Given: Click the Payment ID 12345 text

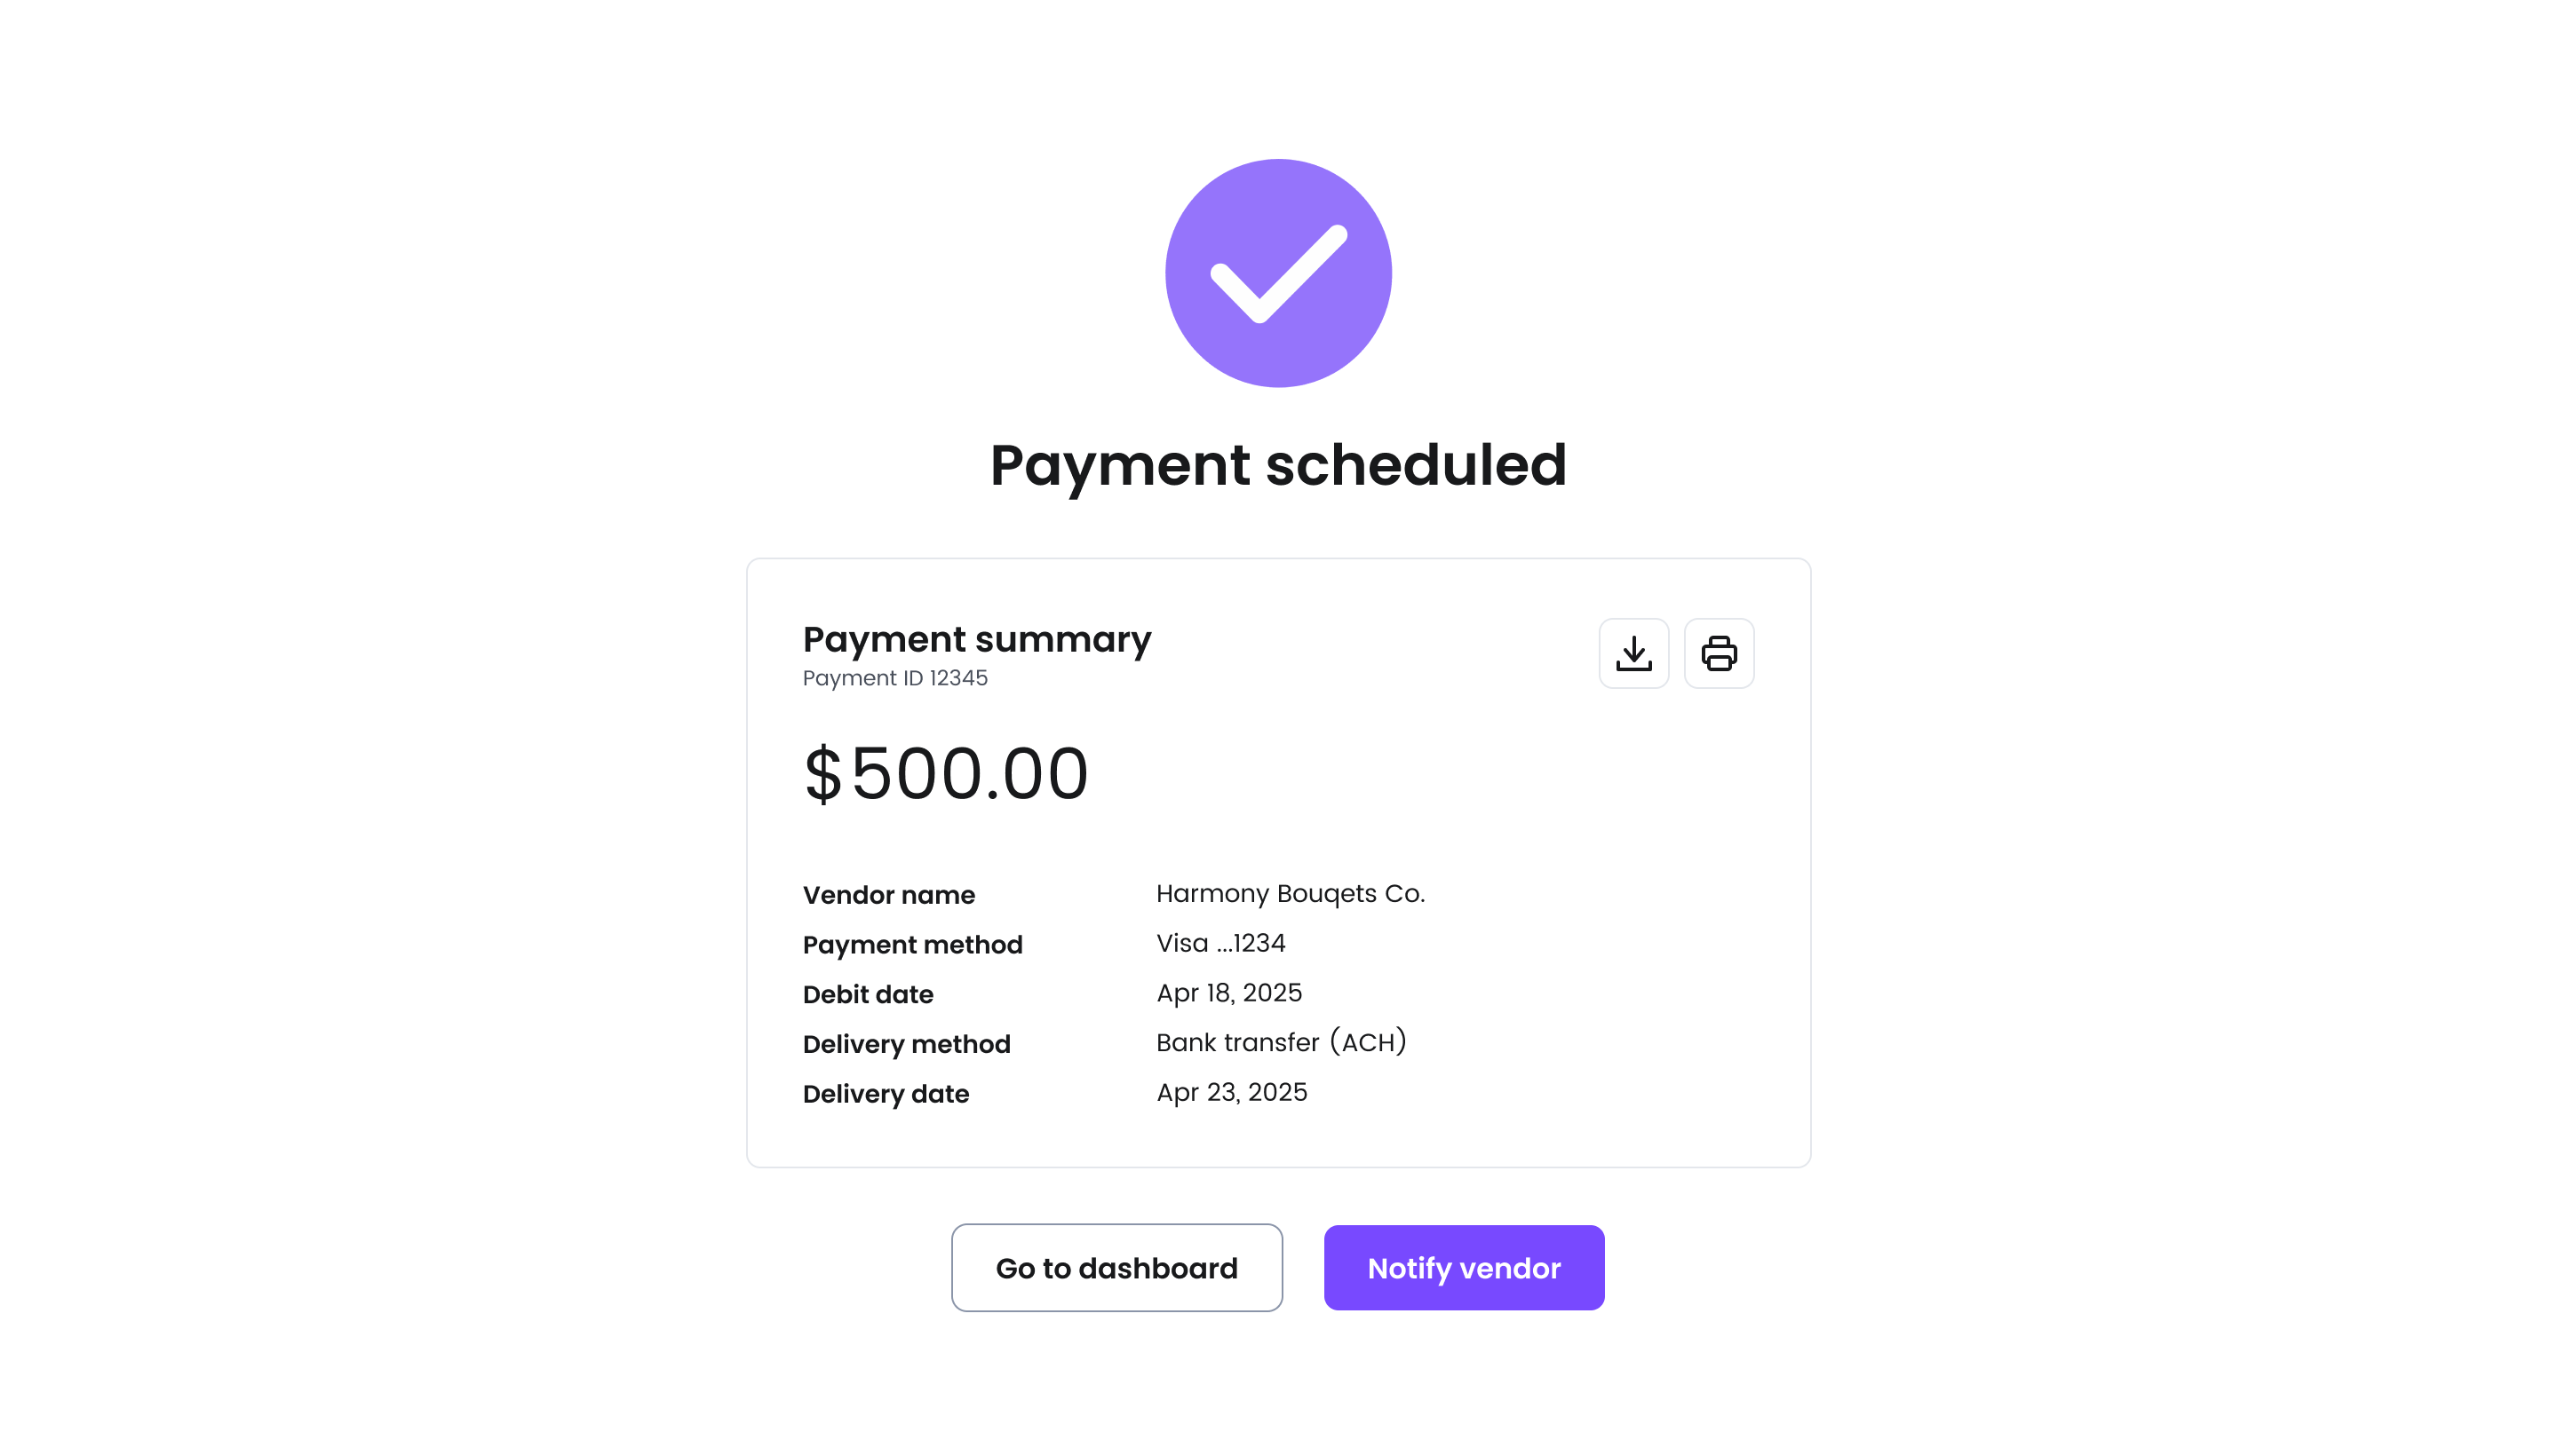Looking at the screenshot, I should pos(894,678).
